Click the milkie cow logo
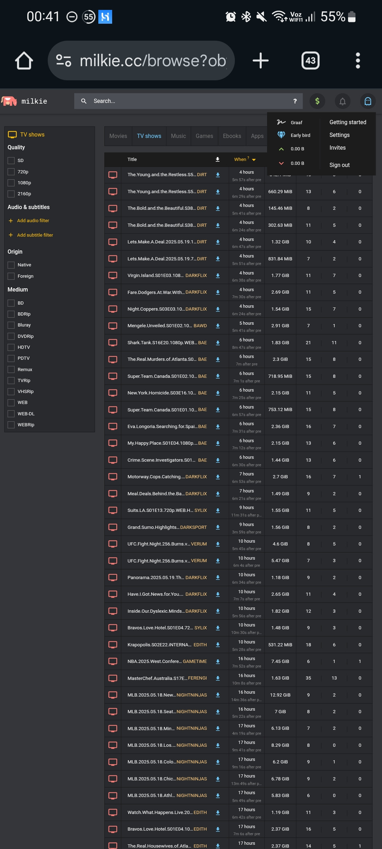This screenshot has width=382, height=849. tap(9, 101)
